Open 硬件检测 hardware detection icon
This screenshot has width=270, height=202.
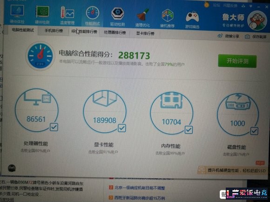(x=42, y=12)
